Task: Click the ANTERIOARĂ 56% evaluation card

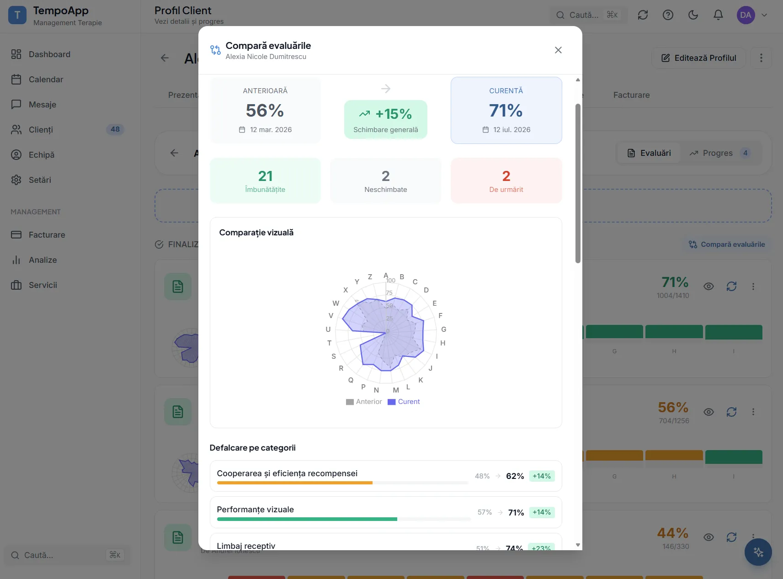Action: [265, 110]
